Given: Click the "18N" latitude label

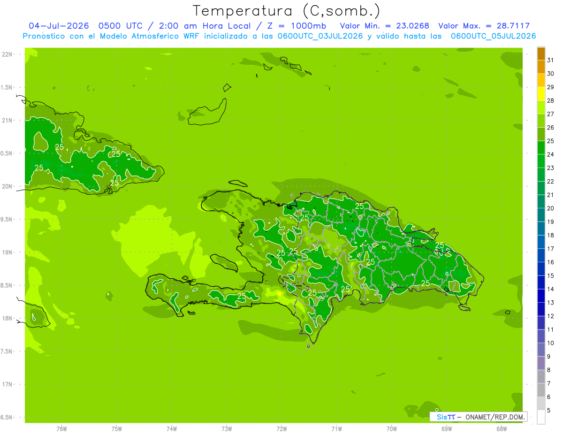Looking at the screenshot, I should (7, 318).
